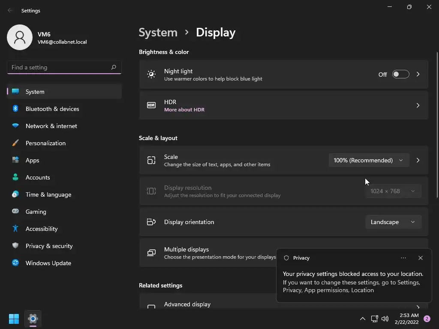The height and width of the screenshot is (329, 439).
Task: Select Time & language in sidebar
Action: point(48,194)
